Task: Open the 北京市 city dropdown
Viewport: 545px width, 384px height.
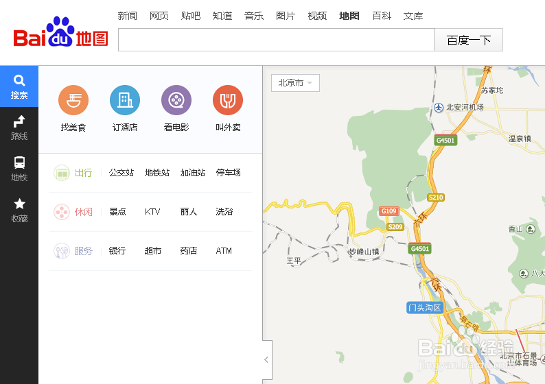Action: pyautogui.click(x=295, y=83)
